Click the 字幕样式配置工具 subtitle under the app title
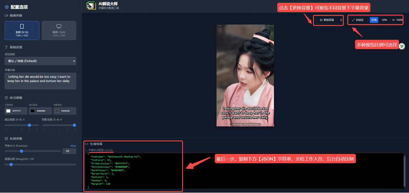409x193 pixels. [x=109, y=8]
